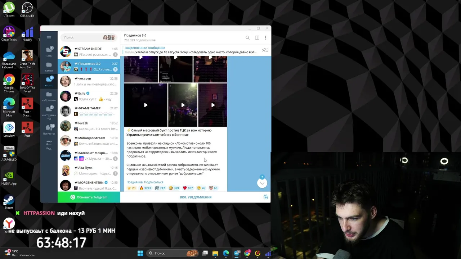Open the 'Ред.' edit folders option
This screenshot has height=259, width=461.
pyautogui.click(x=49, y=145)
